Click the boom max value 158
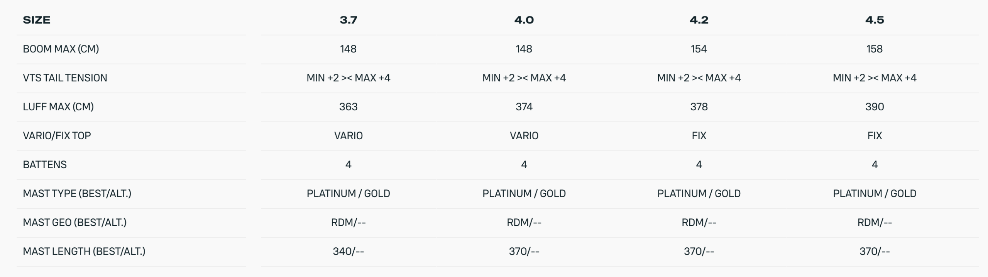 (874, 49)
